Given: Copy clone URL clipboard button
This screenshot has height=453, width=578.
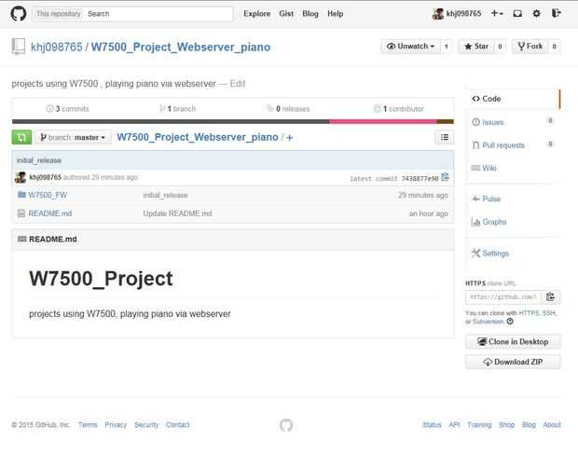Looking at the screenshot, I should pos(550,296).
